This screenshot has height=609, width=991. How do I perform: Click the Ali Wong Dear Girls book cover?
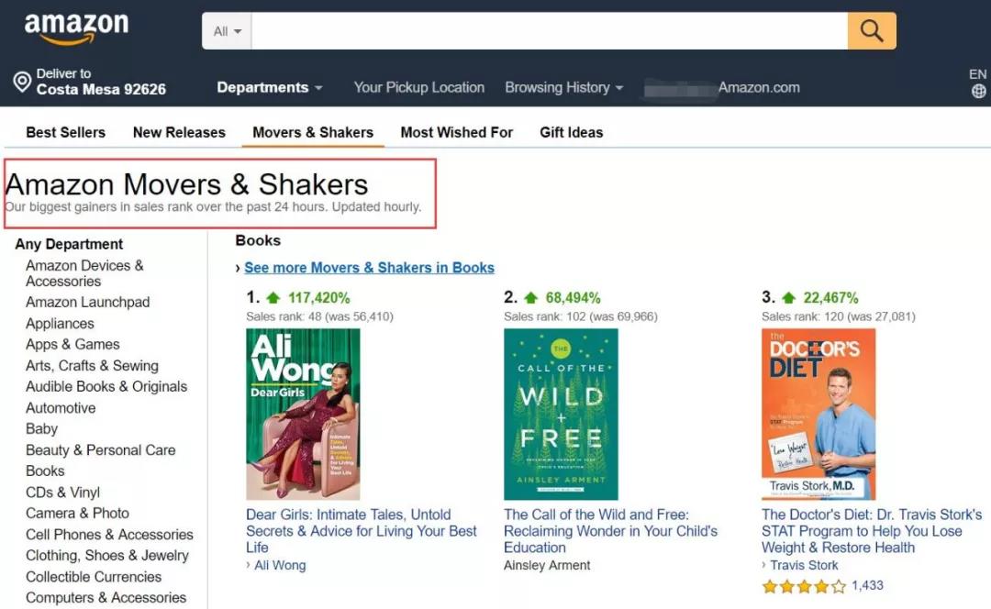coord(303,414)
